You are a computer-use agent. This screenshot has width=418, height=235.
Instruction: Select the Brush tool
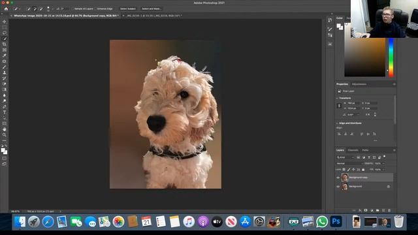point(5,67)
